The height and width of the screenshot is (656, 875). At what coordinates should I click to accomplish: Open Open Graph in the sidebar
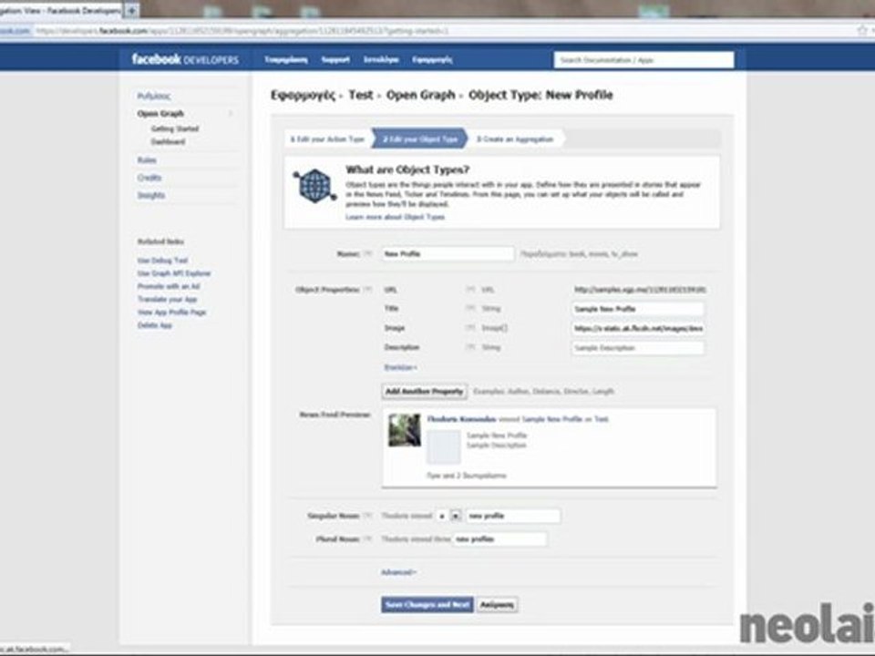160,114
